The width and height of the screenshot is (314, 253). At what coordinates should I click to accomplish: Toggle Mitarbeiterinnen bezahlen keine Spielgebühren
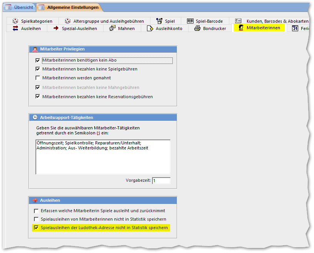(38, 69)
